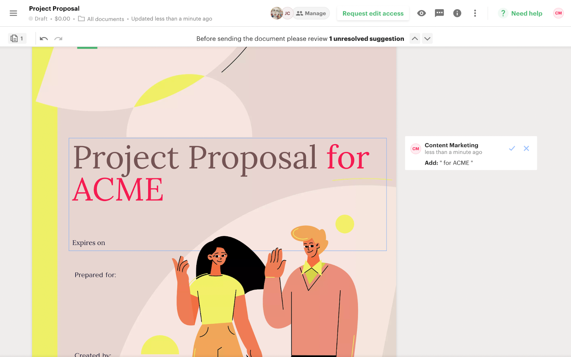Go to previous unresolved suggestion
This screenshot has width=571, height=357.
[415, 39]
